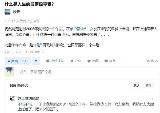Upvote the answer with 赞同 1.9 万 button
Viewport: 160px width, 113px height.
(18, 61)
